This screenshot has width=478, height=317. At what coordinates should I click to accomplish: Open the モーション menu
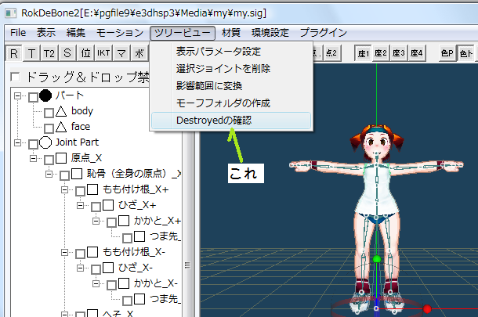(118, 32)
